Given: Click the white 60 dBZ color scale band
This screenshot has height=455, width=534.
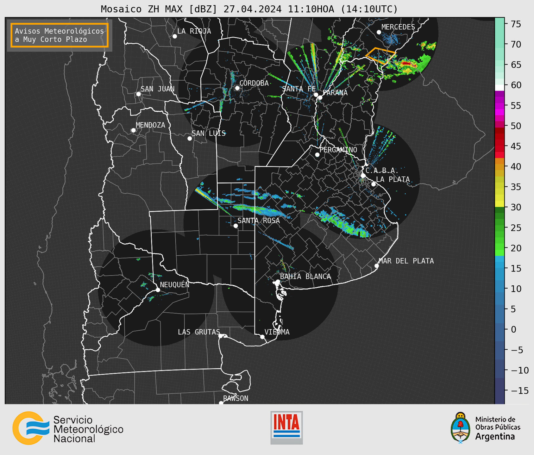Looking at the screenshot, I should [499, 87].
